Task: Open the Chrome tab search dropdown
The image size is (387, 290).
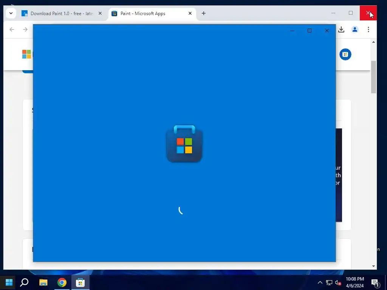Action: 11,13
